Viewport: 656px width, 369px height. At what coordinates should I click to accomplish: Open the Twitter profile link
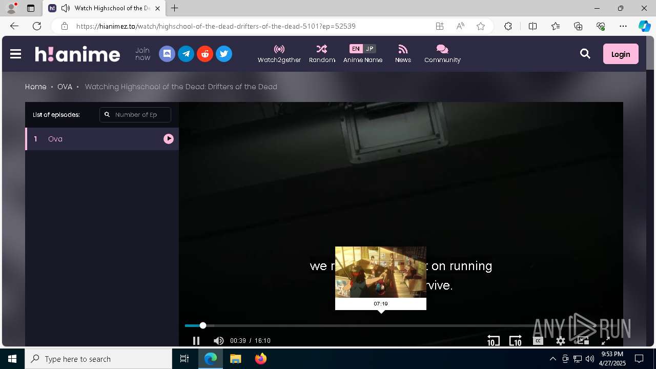pos(224,54)
